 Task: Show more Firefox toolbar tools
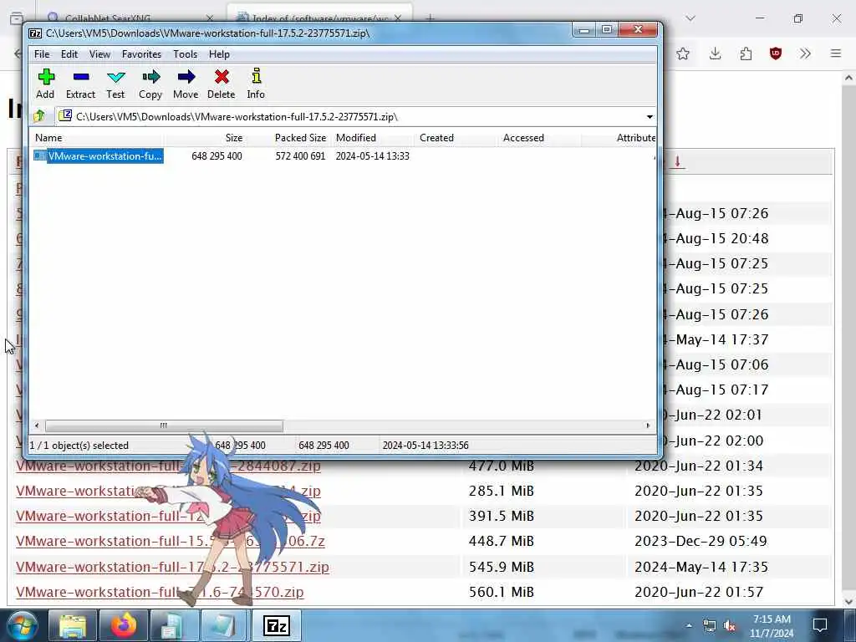point(805,53)
